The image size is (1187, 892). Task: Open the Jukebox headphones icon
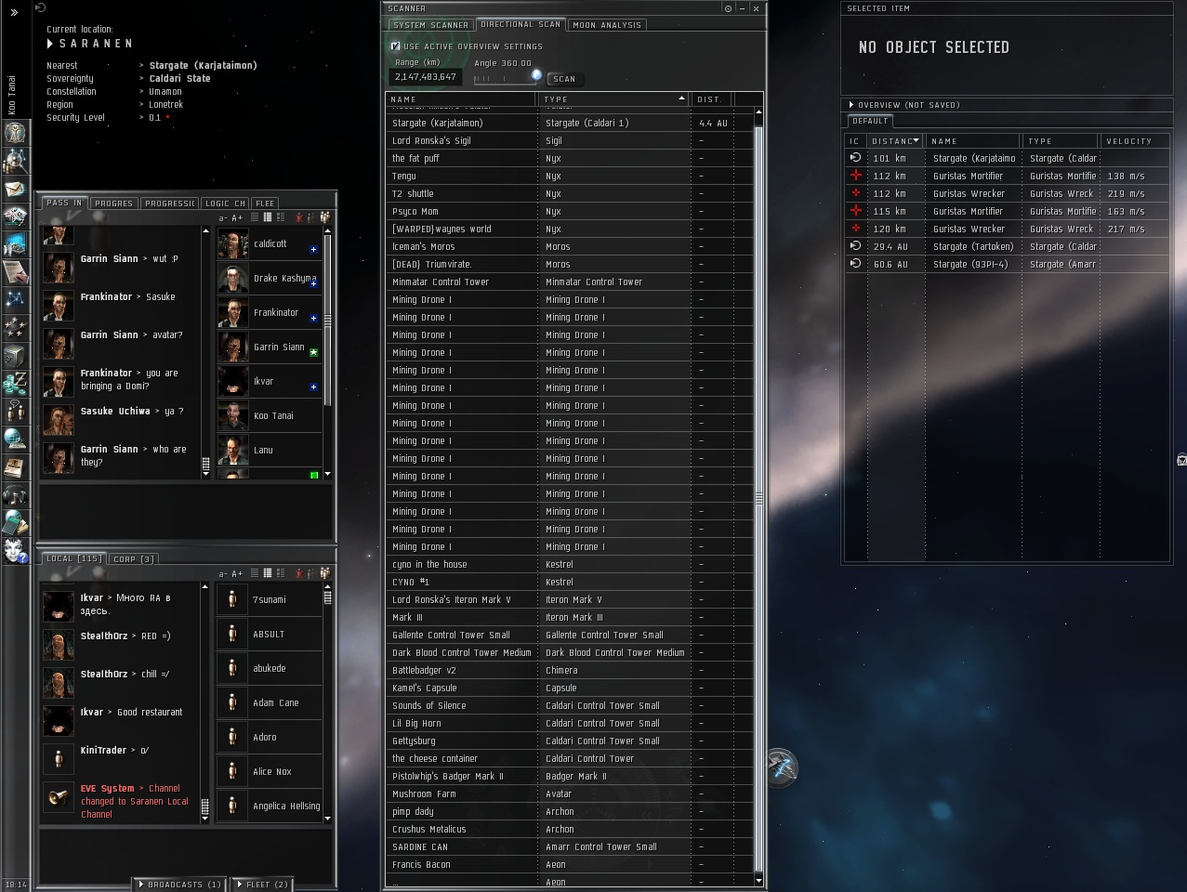point(15,494)
